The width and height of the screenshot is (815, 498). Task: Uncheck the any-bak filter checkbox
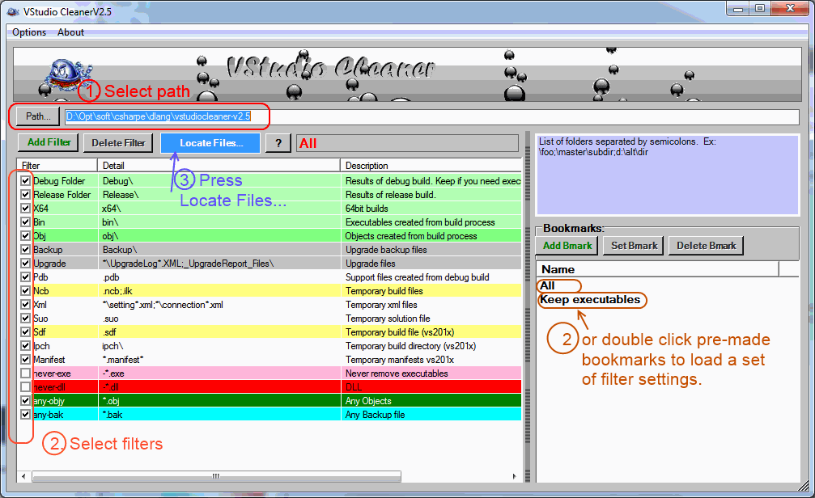tap(25, 415)
